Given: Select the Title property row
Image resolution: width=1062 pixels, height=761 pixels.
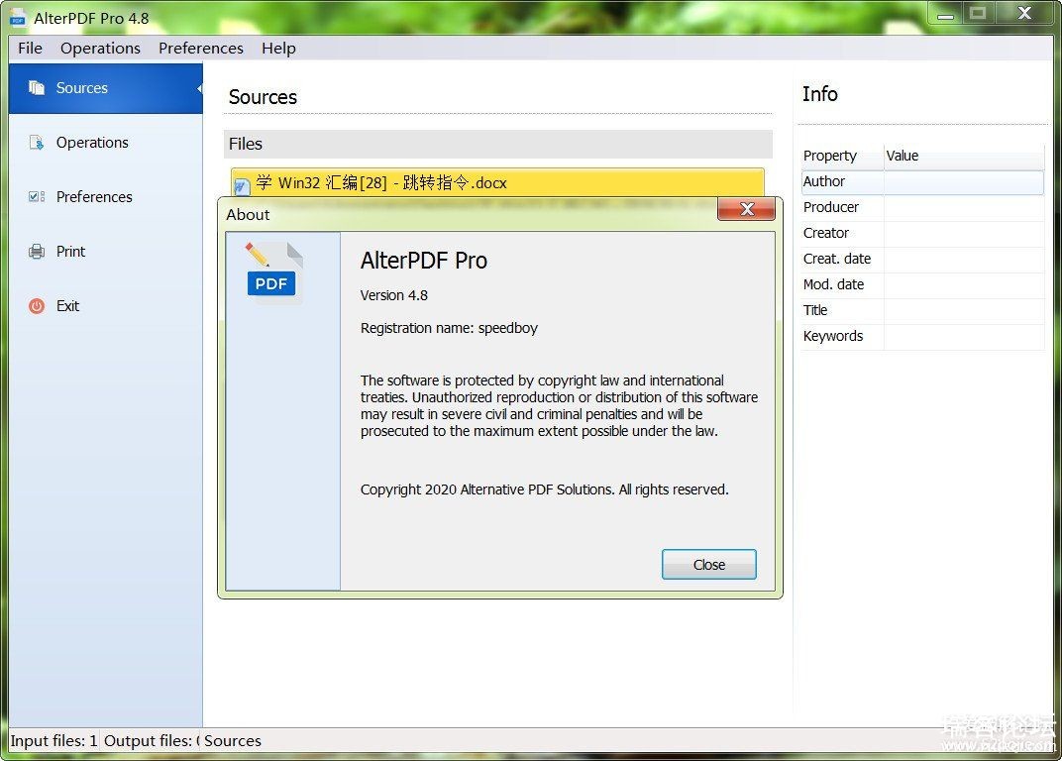Looking at the screenshot, I should click(921, 310).
